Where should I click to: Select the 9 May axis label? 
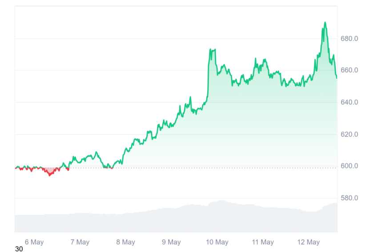(x=171, y=242)
